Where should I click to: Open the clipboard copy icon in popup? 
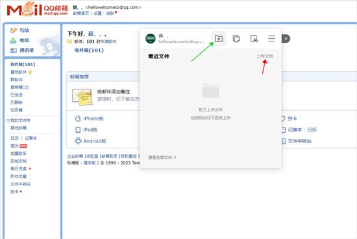(236, 39)
